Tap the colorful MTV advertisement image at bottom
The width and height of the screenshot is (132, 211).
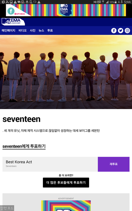(x=66, y=206)
